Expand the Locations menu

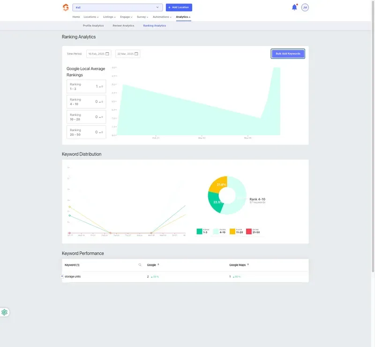coord(91,17)
